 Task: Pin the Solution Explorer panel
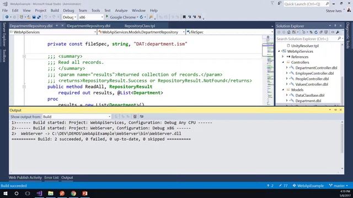[335, 26]
